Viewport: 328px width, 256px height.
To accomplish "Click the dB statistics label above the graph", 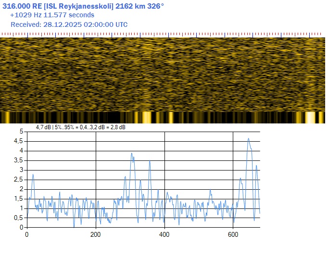I will [81, 127].
